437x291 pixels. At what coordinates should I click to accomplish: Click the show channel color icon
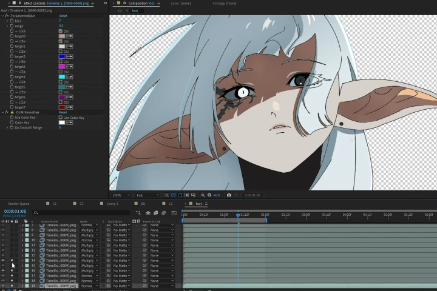point(203,195)
